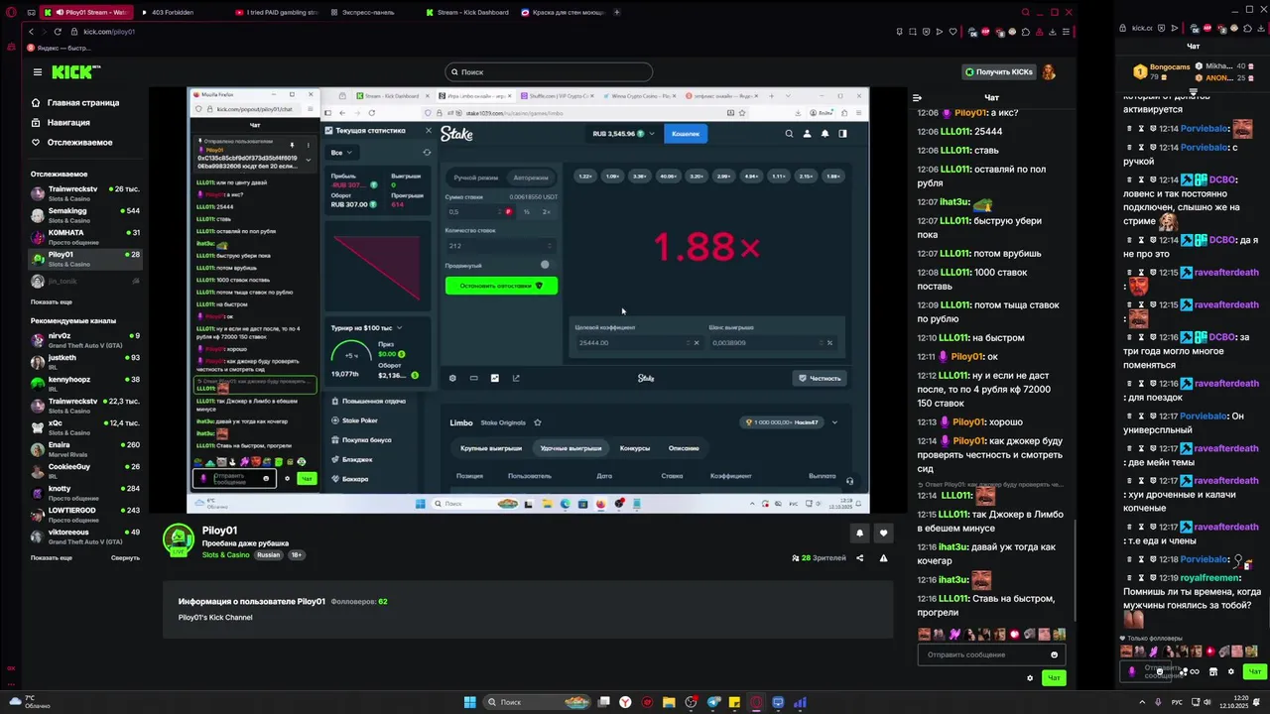
Task: Halve bet with ½ button
Action: pyautogui.click(x=526, y=211)
